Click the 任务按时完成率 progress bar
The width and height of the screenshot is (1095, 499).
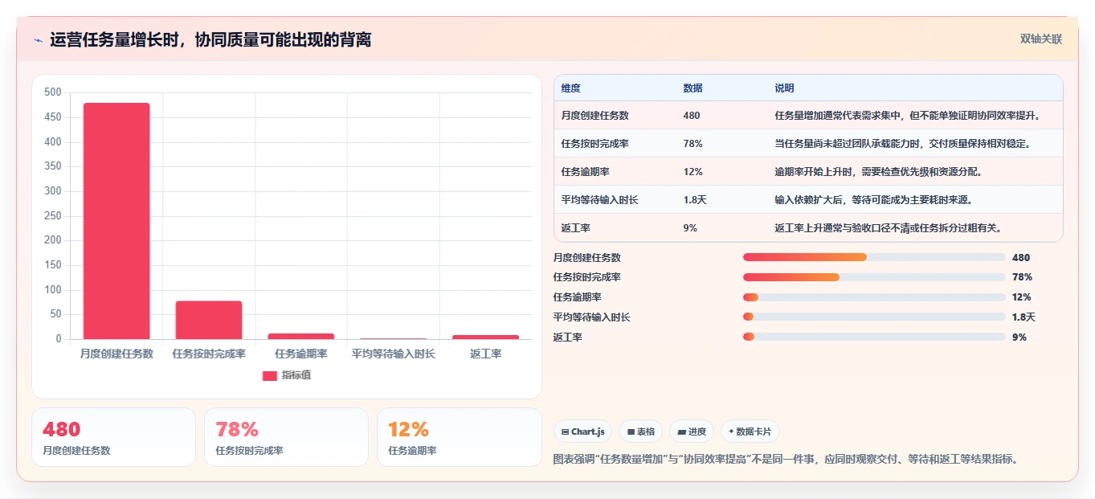pos(874,277)
